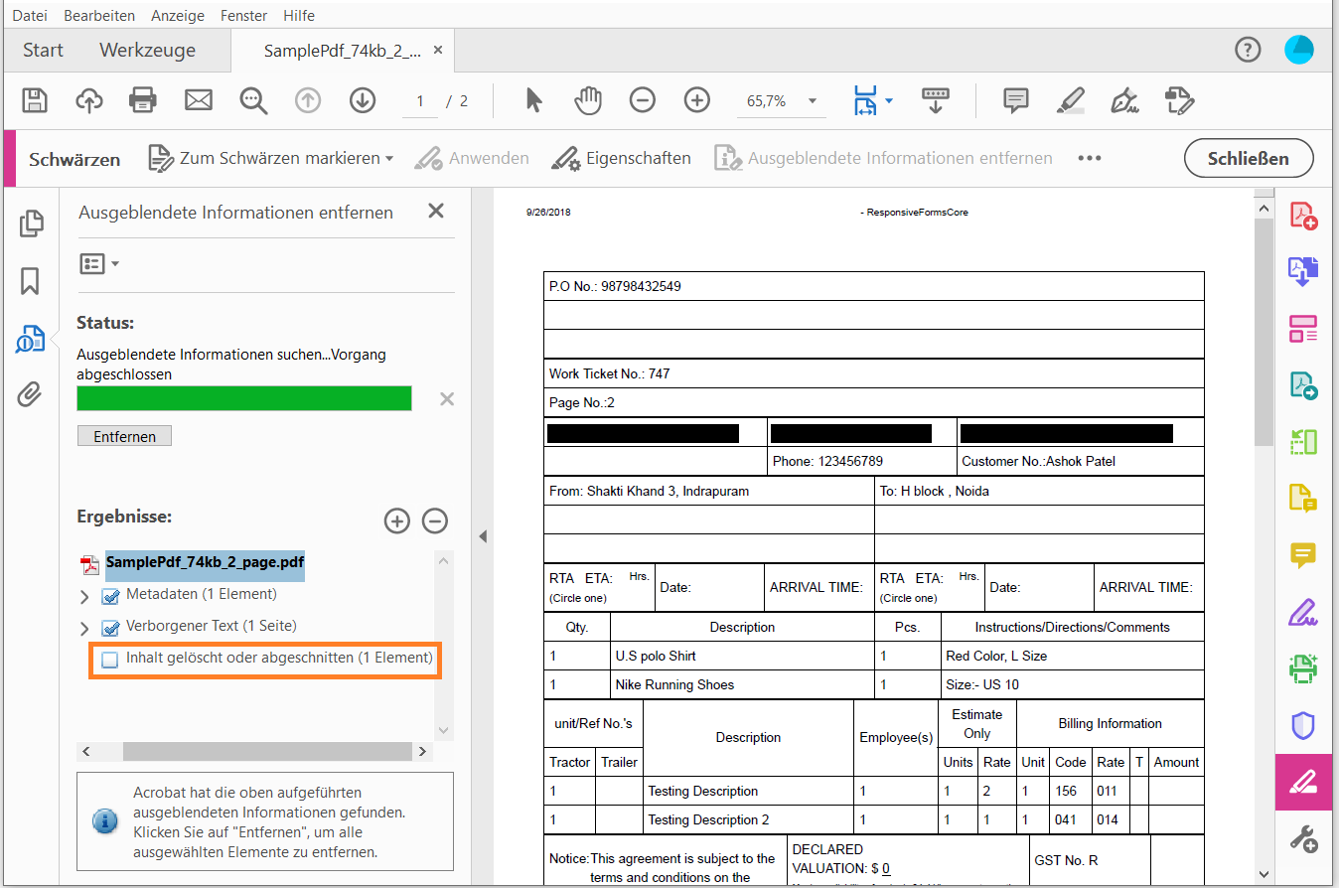Open the Protect shield tool
This screenshot has width=1339, height=888.
pos(1302,725)
